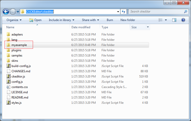Viewport: 191px width, 121px height.
Task: Select the samples folder name
Action: point(17,55)
